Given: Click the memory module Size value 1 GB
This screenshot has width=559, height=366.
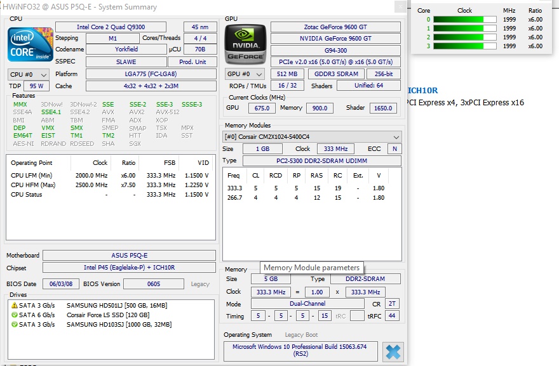Looking at the screenshot, I should point(263,149).
